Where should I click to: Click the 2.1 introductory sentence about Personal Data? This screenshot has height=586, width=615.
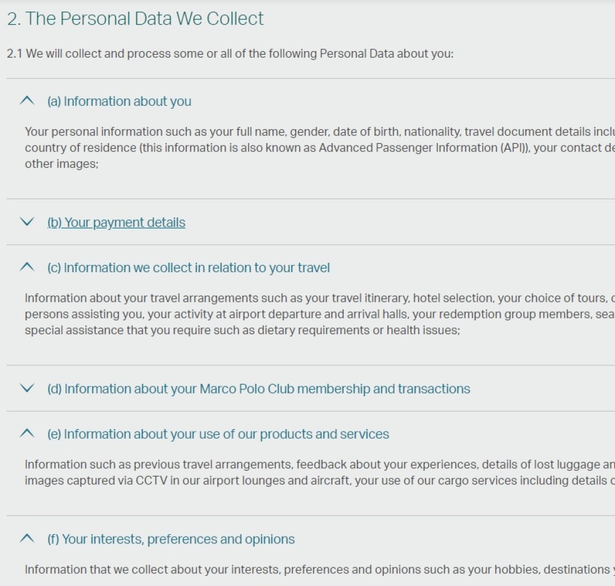pyautogui.click(x=230, y=53)
